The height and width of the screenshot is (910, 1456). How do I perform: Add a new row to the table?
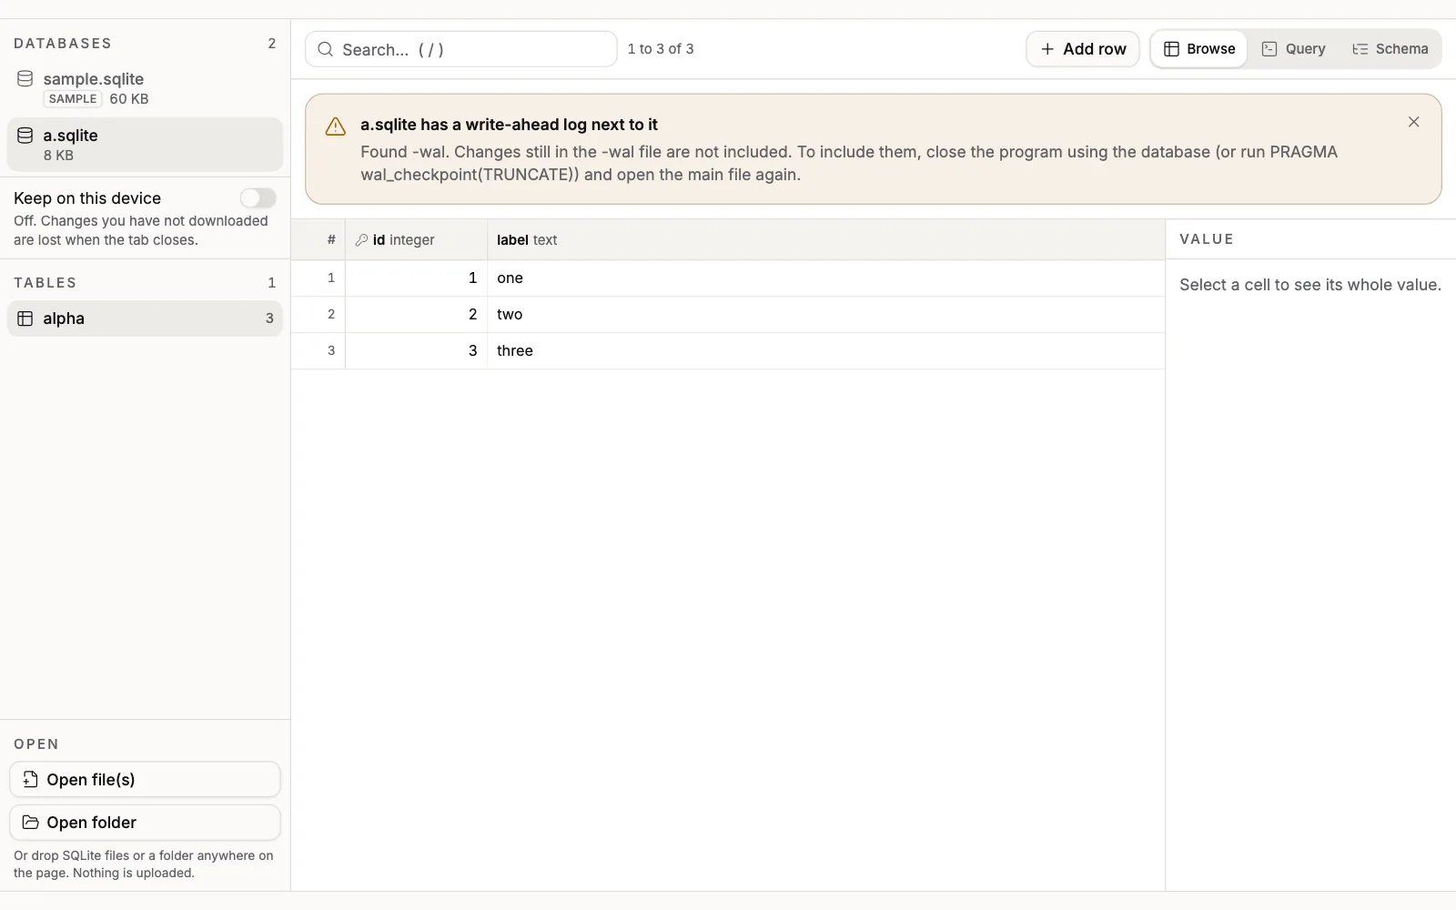click(1083, 49)
